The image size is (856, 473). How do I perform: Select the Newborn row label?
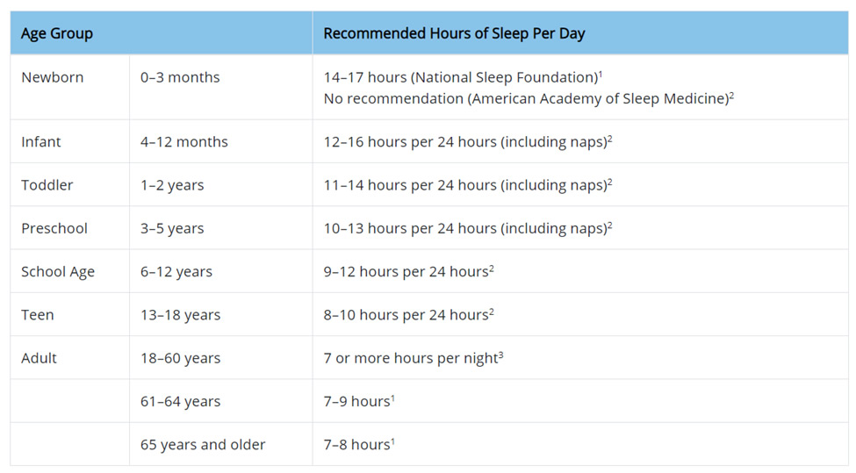click(53, 77)
